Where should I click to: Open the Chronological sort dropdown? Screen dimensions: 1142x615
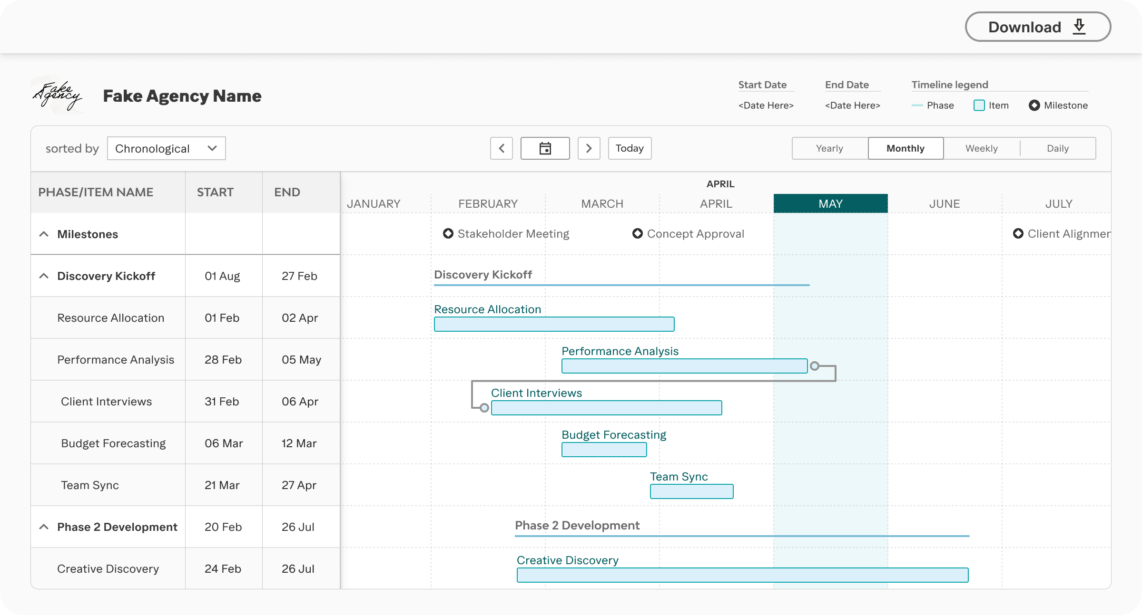(x=166, y=148)
